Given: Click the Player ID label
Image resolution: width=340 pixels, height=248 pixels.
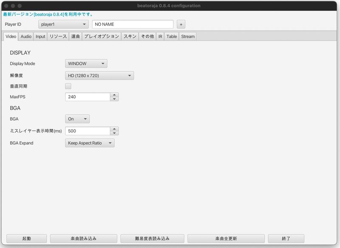Looking at the screenshot, I should click(13, 24).
